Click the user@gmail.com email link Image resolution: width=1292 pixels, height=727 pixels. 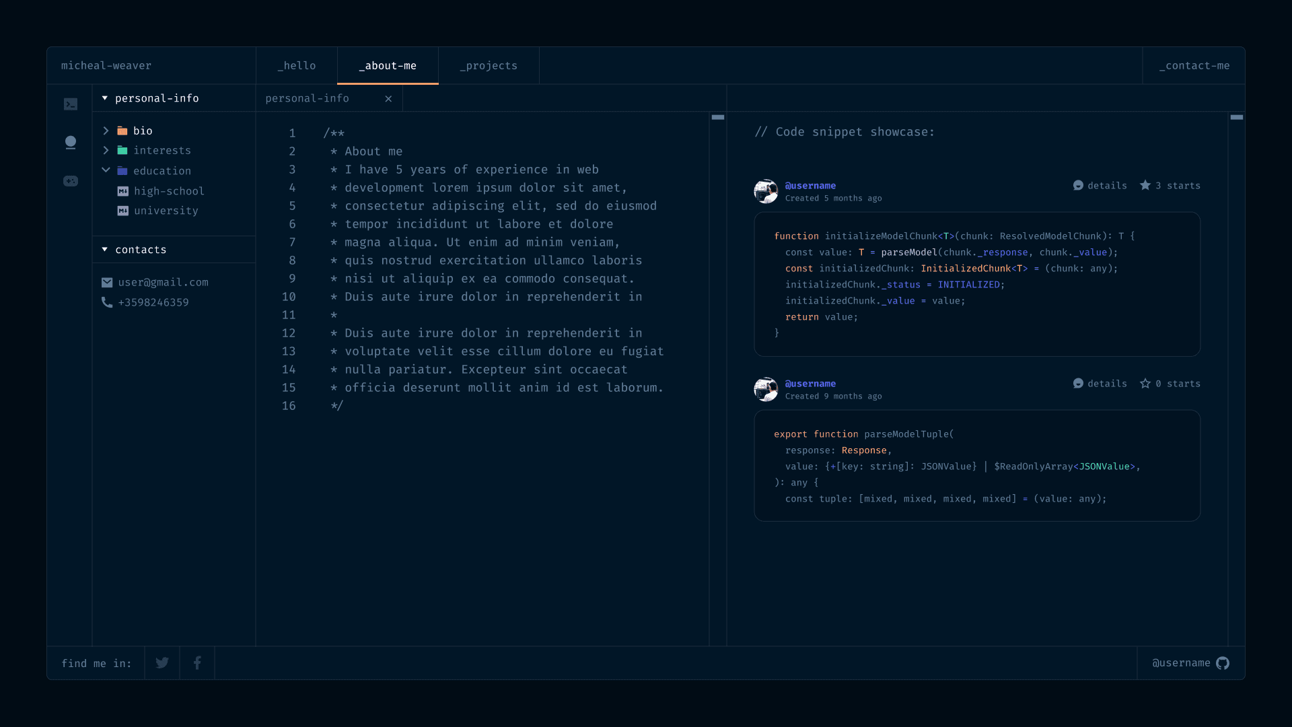coord(164,283)
